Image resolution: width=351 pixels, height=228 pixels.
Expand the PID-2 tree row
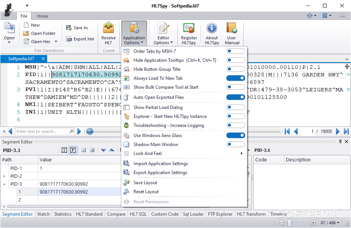4,176
